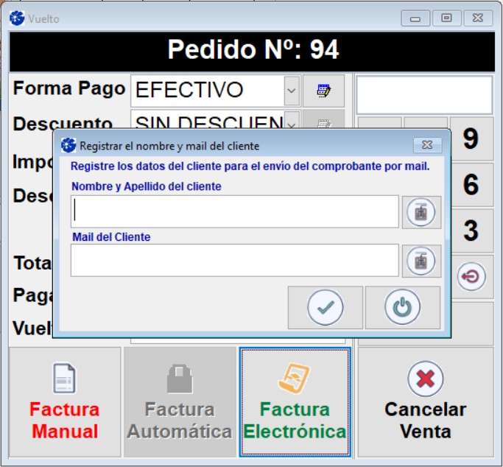Open keyboard for the customer name field
This screenshot has height=467, width=503.
click(422, 212)
